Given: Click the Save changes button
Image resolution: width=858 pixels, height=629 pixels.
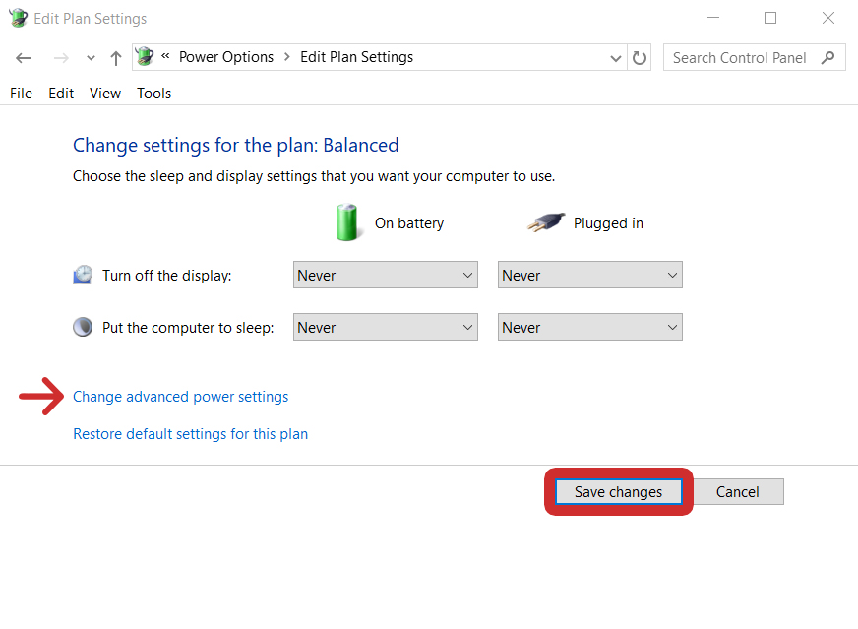Looking at the screenshot, I should pyautogui.click(x=618, y=491).
